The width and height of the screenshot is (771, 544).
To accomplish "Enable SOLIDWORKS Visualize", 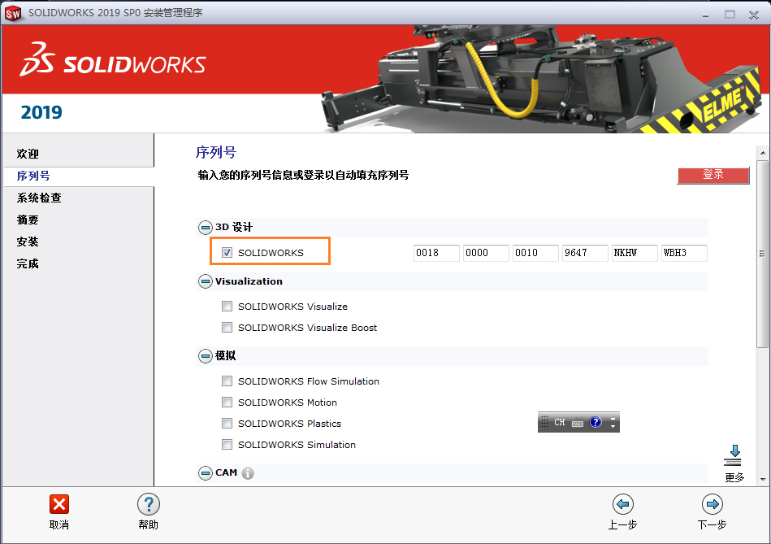I will click(227, 307).
